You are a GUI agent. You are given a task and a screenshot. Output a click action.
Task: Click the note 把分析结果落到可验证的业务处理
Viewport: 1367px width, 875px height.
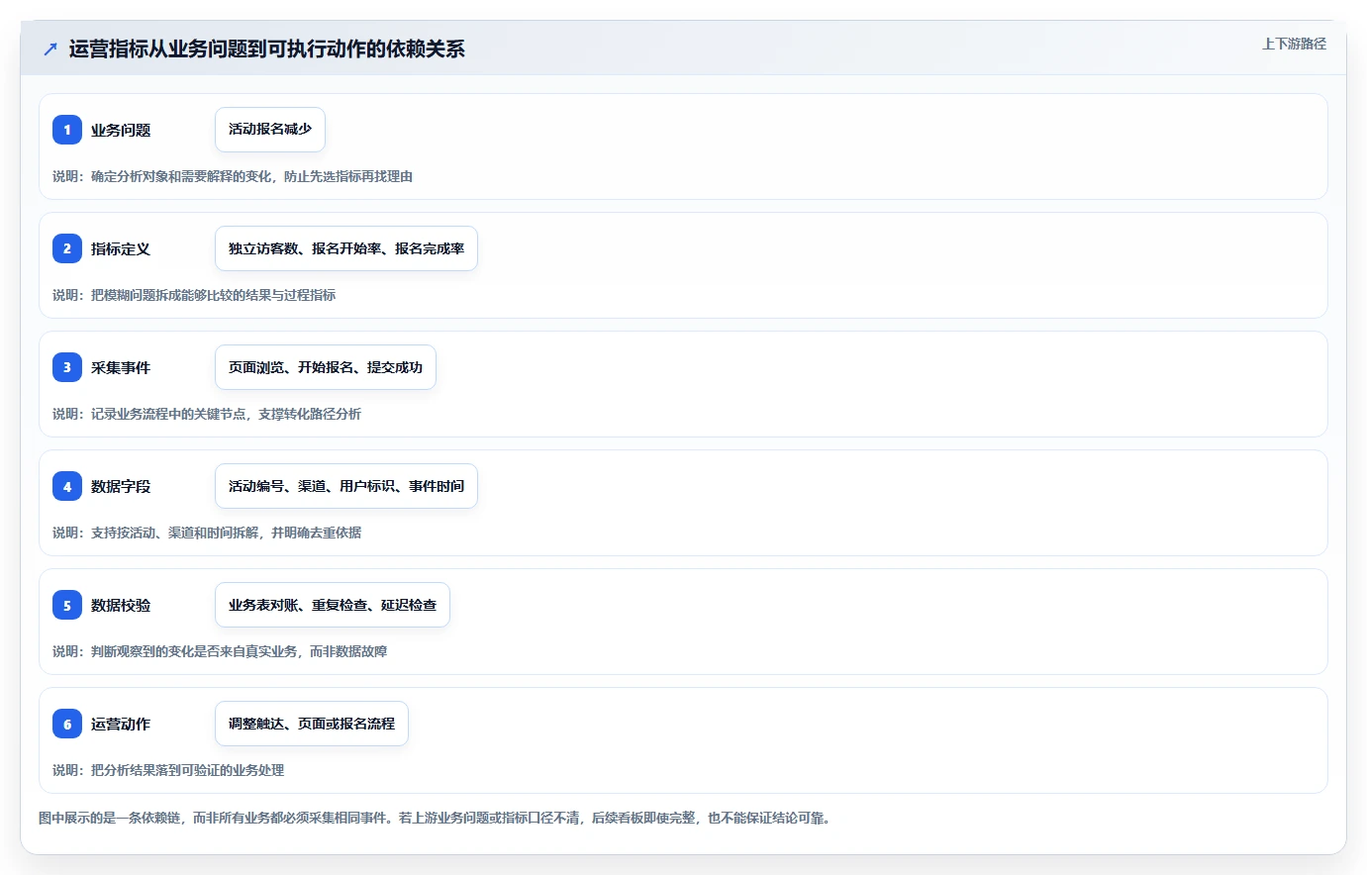[x=188, y=770]
